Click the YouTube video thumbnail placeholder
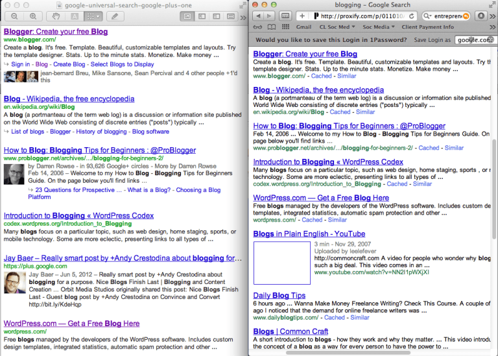 coord(281,263)
